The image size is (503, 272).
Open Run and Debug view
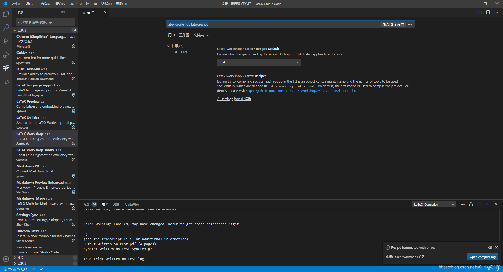(x=6, y=54)
